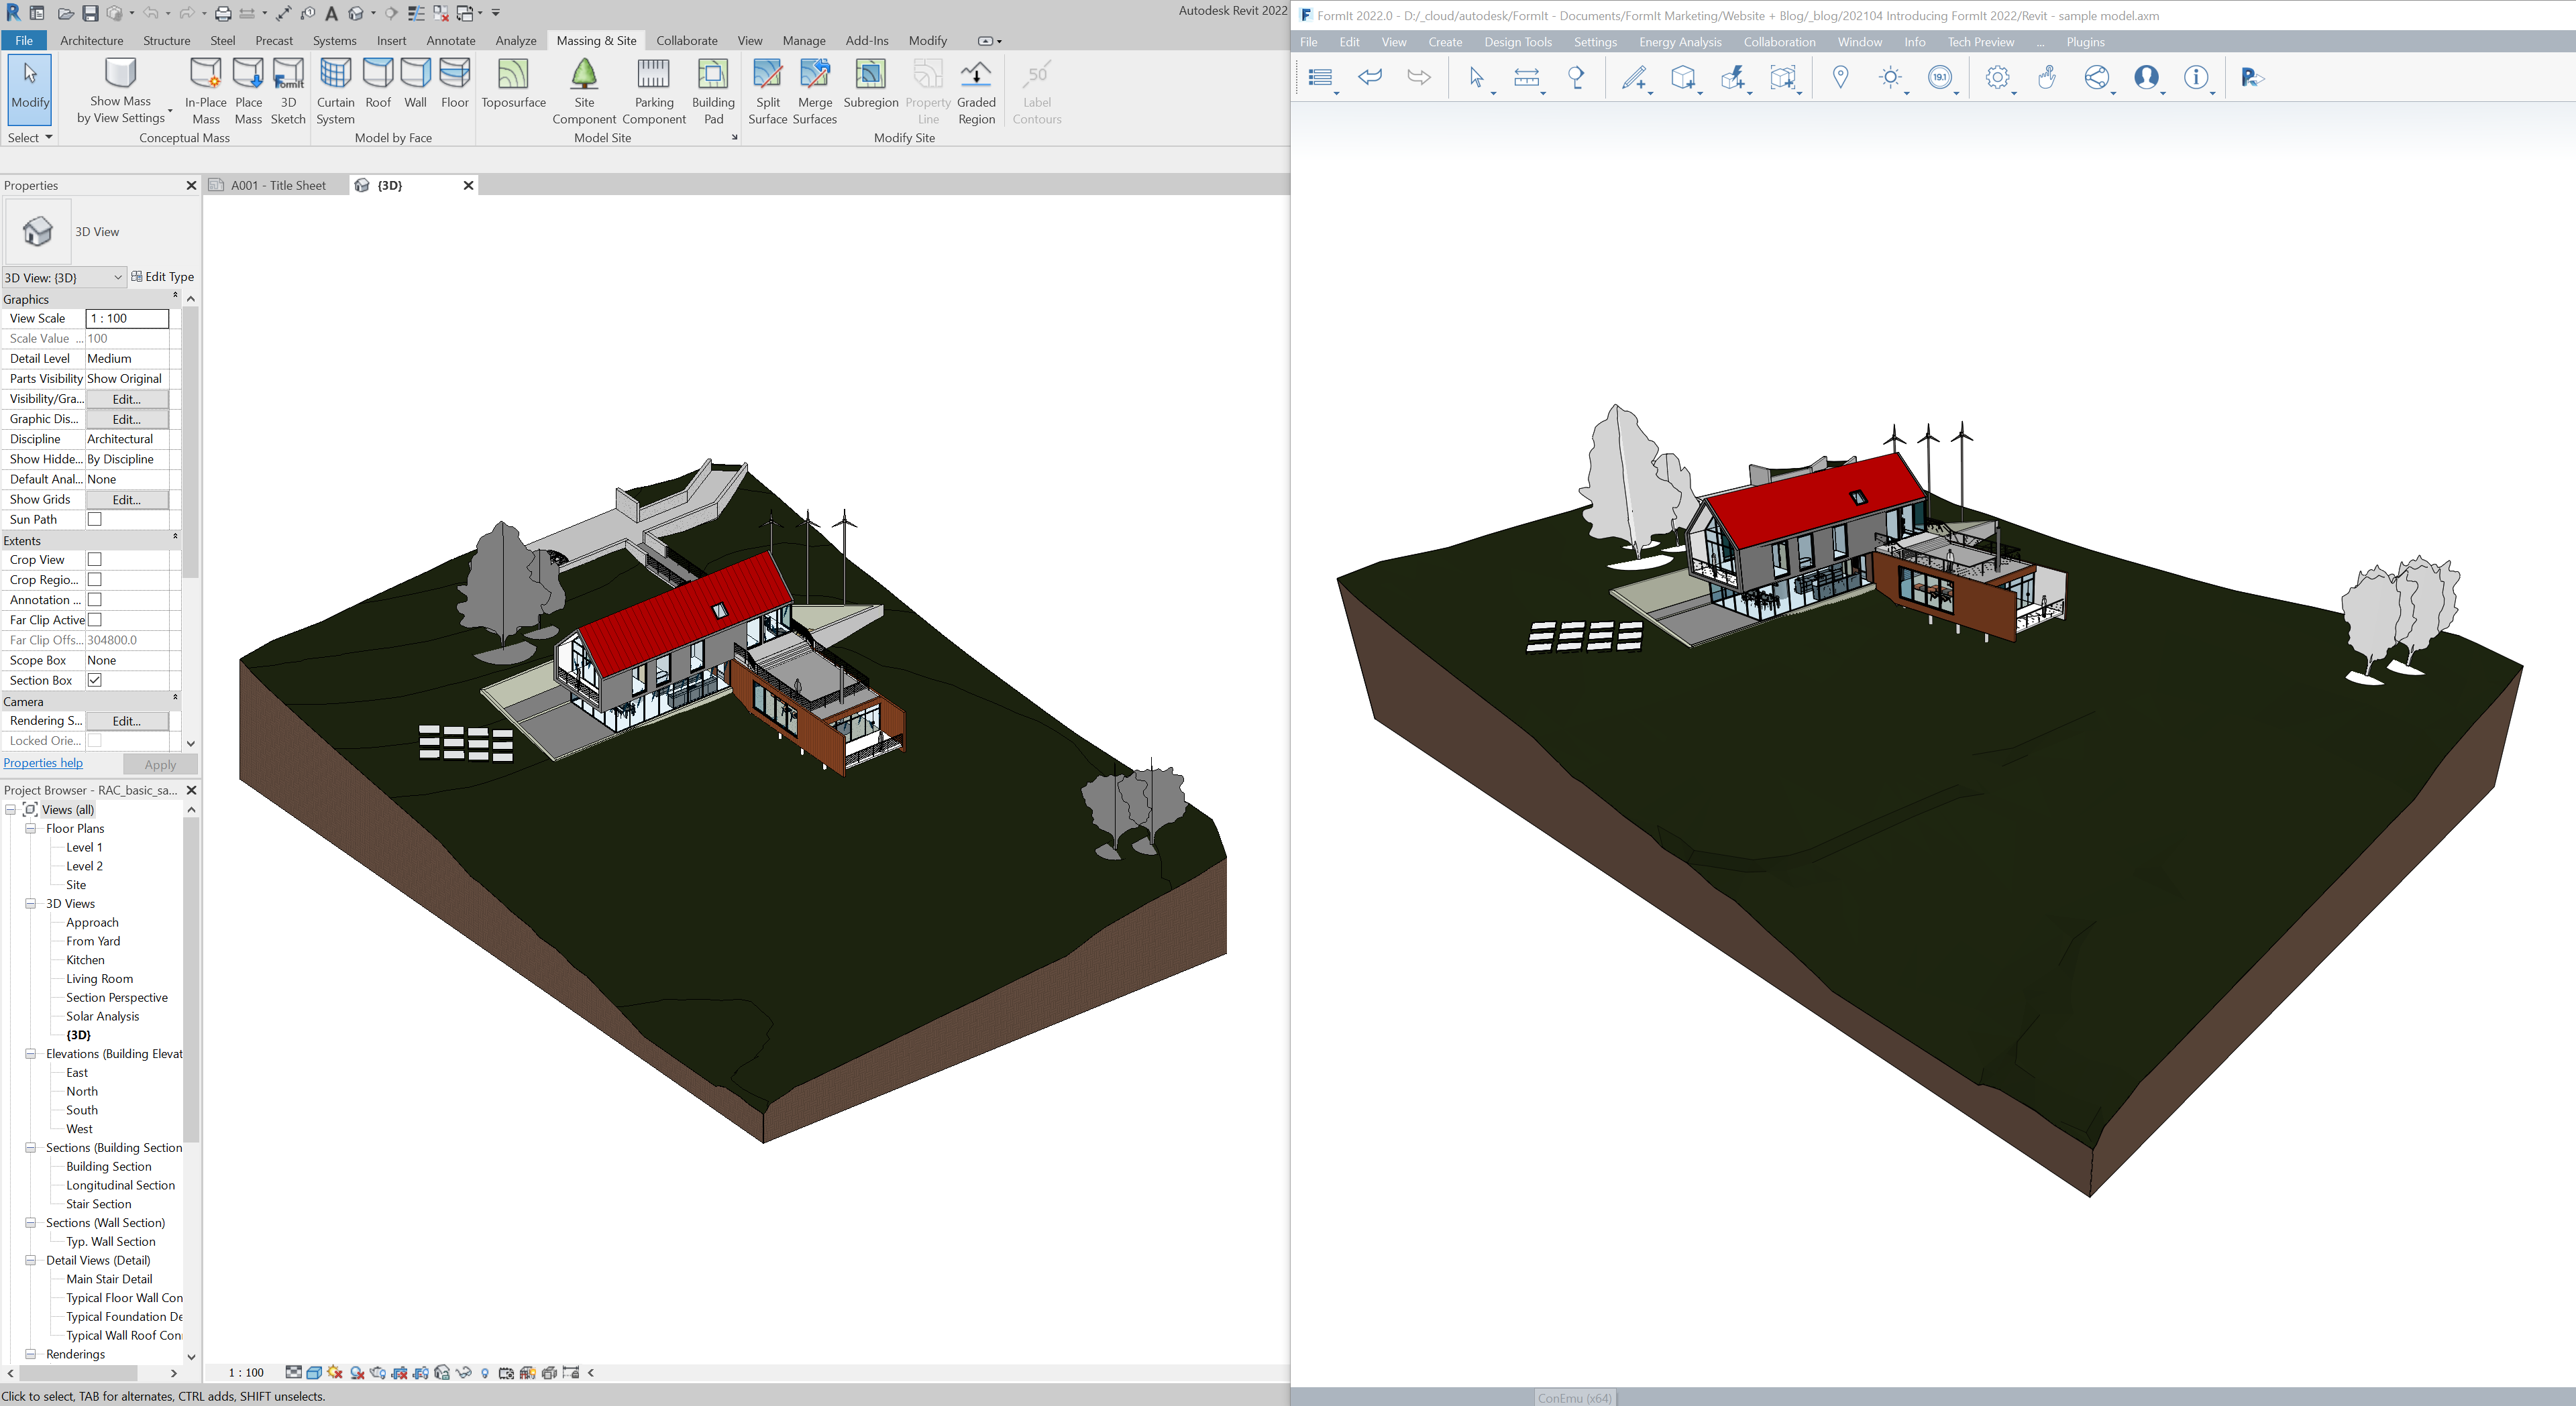Click Edit button for Show Grids

click(127, 500)
